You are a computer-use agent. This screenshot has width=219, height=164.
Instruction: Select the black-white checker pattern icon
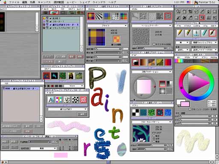coord(135,112)
